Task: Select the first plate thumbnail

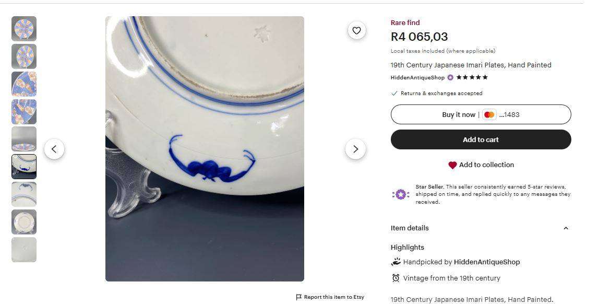Action: tap(24, 29)
